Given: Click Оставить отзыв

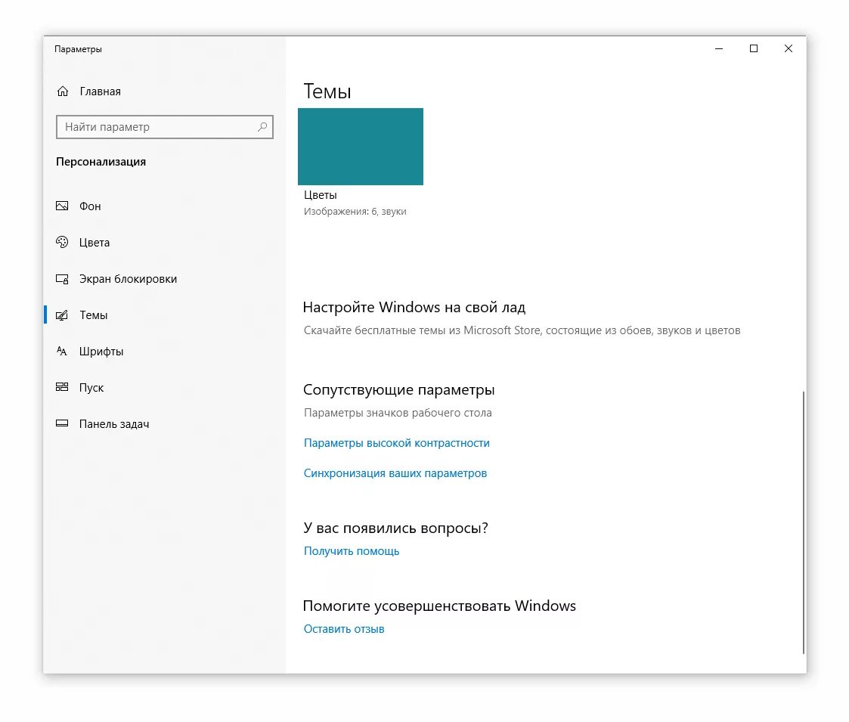Looking at the screenshot, I should (344, 628).
